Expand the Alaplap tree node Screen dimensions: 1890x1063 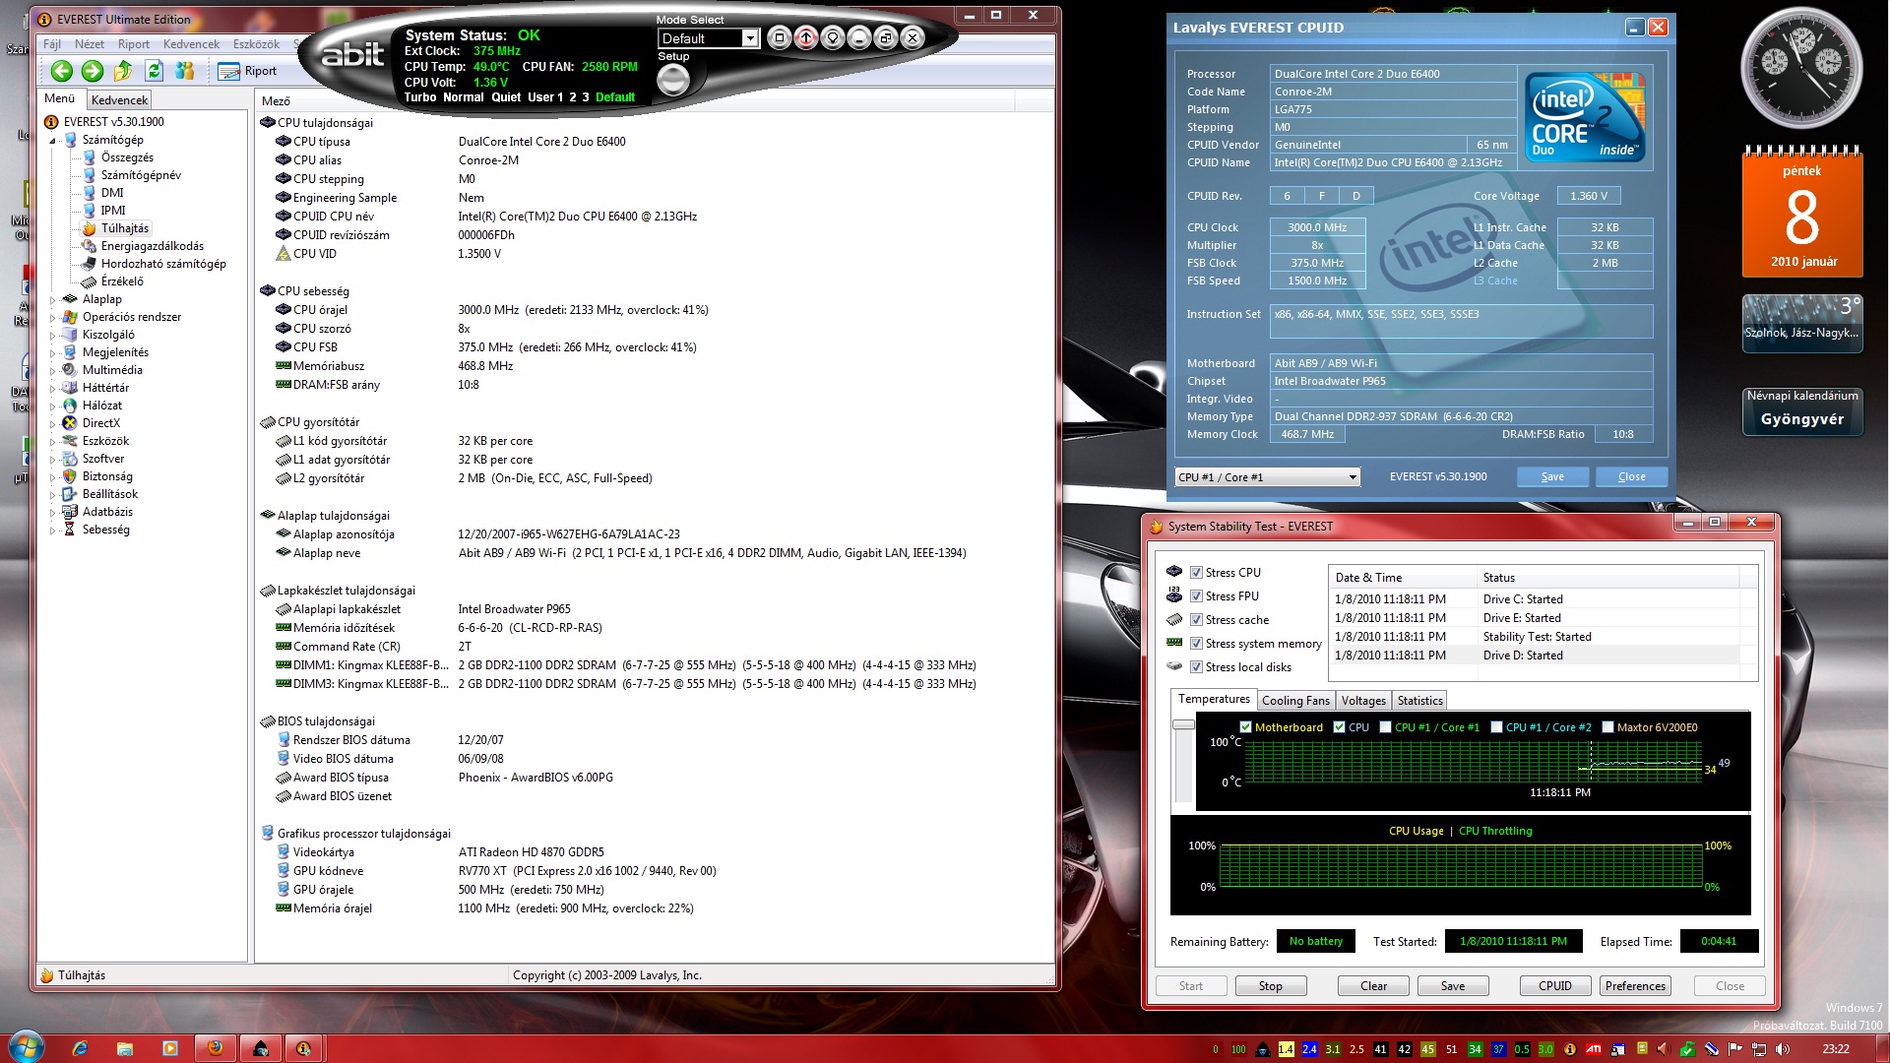tap(53, 299)
